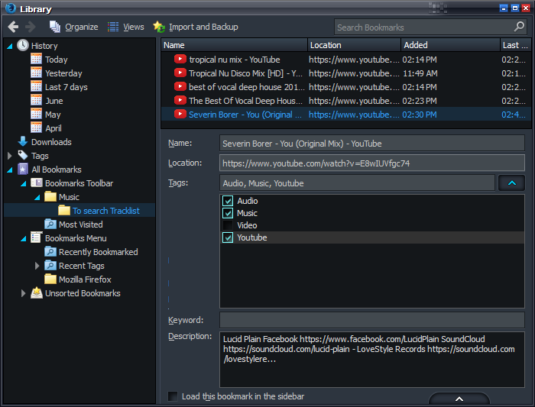Expand Unsorted Bookmarks node
The image size is (535, 407).
coord(23,293)
